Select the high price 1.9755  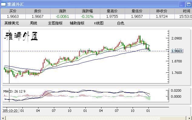click(112, 17)
